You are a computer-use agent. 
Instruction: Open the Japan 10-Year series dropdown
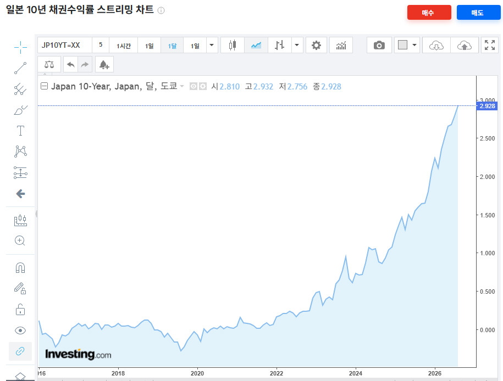(182, 86)
